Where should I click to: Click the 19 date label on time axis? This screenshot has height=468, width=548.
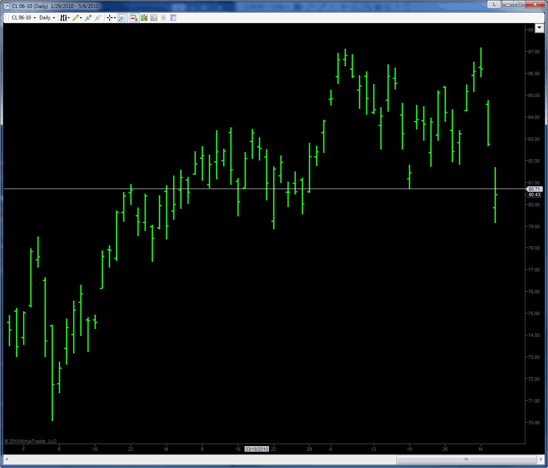409,449
